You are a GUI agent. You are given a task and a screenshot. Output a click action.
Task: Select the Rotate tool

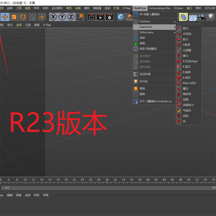pos(23,17)
